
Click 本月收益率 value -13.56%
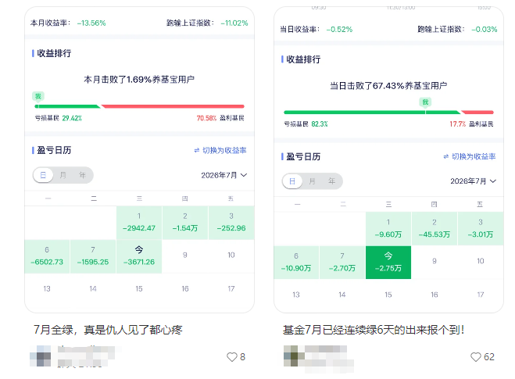(91, 23)
